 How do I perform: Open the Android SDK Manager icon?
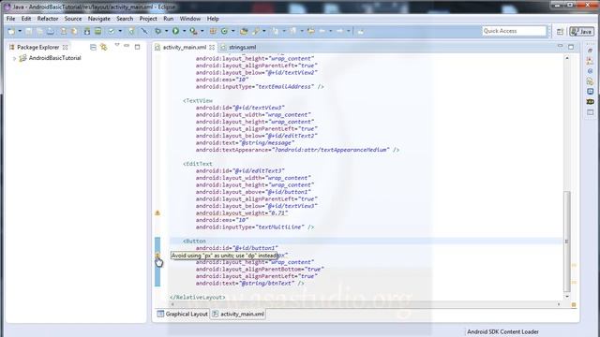pyautogui.click(x=87, y=31)
